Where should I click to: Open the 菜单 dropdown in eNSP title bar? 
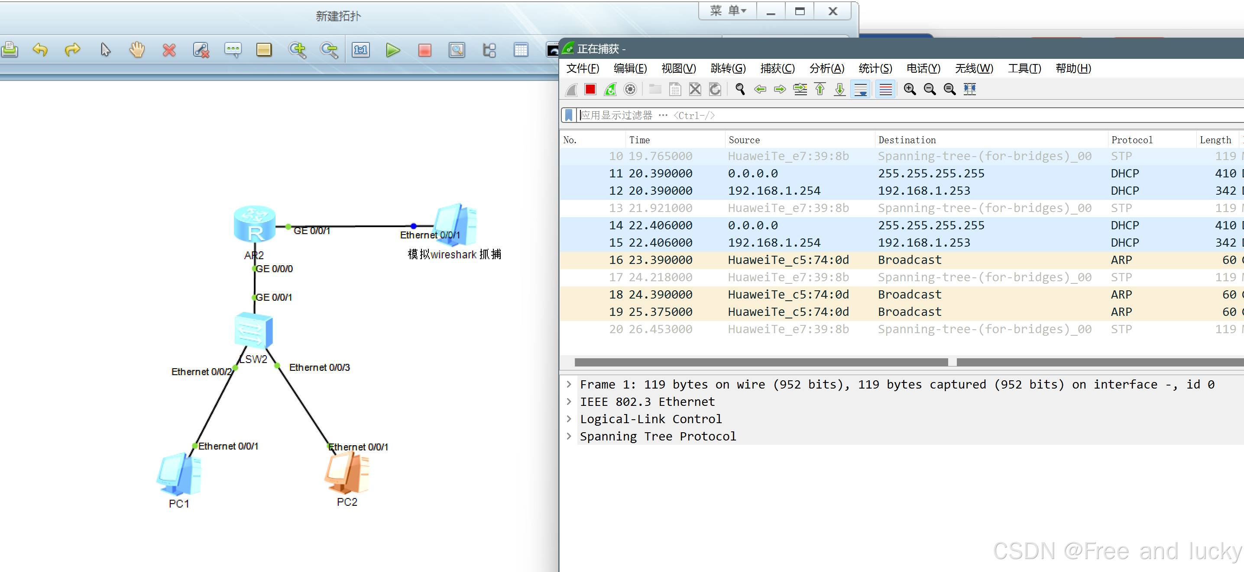coord(728,11)
